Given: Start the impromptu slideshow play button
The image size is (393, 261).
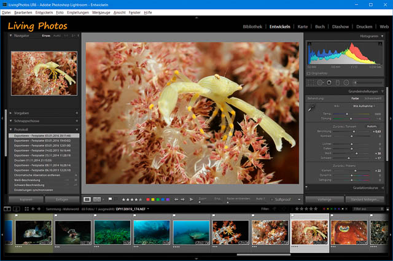Looking at the screenshot, I should [x=191, y=200].
